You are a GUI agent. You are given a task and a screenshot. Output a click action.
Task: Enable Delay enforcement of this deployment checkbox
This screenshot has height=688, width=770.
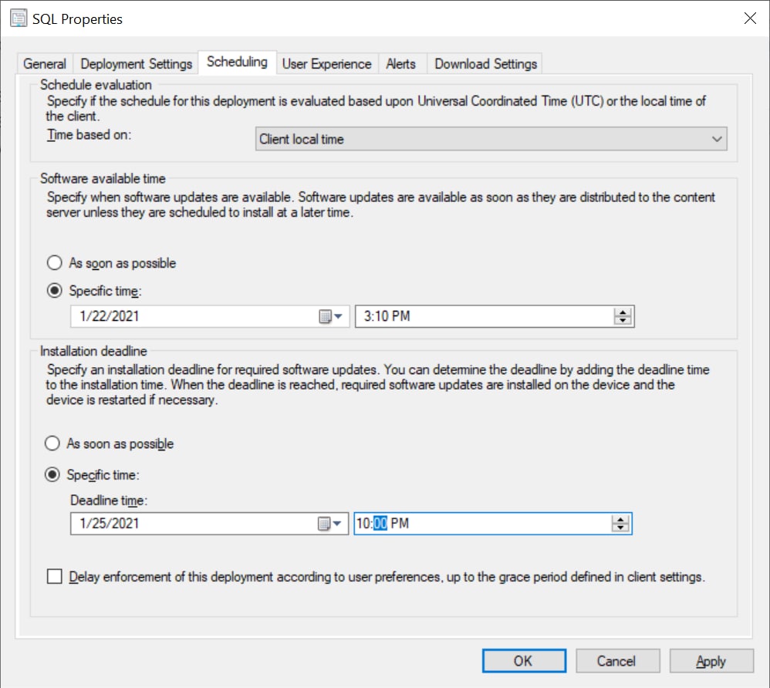(x=55, y=576)
